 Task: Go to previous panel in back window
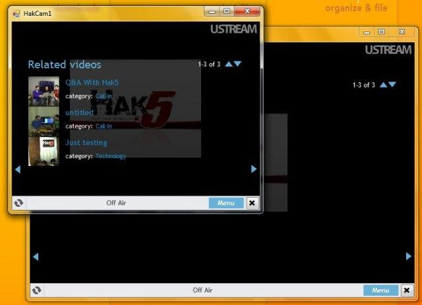[36, 257]
